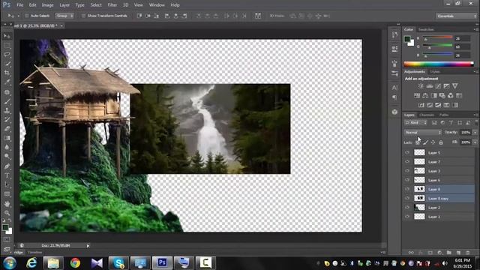Open the Image menu
Image resolution: width=480 pixels, height=270 pixels.
click(x=47, y=5)
